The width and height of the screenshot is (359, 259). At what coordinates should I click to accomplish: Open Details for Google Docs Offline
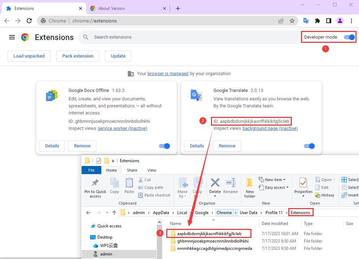pos(52,146)
